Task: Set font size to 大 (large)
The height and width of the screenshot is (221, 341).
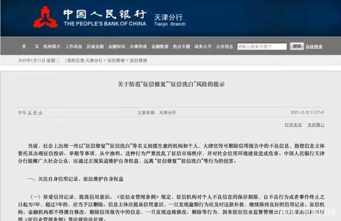Action: tap(30, 113)
